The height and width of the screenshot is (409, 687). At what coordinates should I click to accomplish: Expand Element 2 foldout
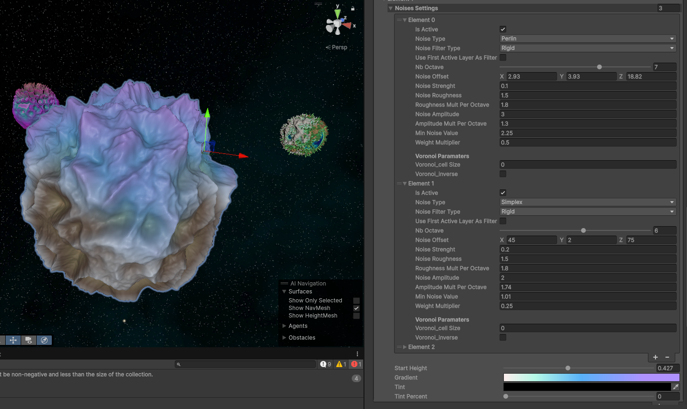405,347
